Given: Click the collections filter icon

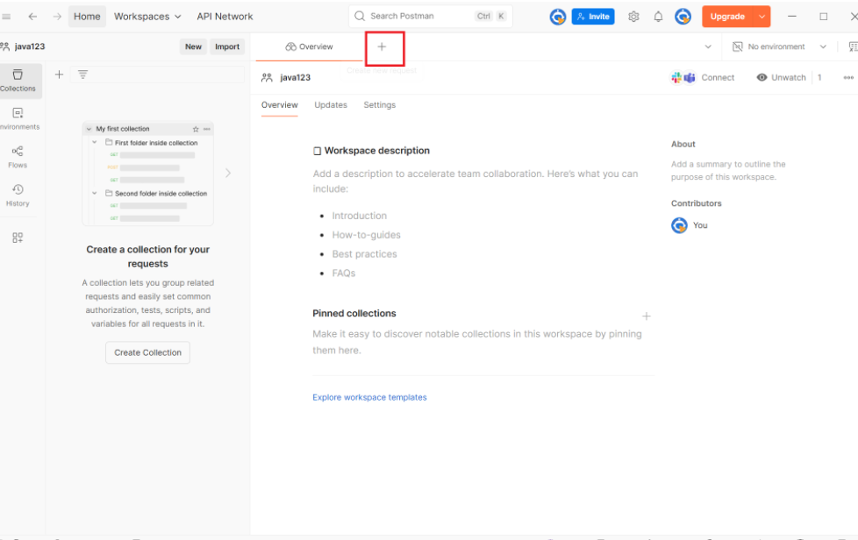Looking at the screenshot, I should (x=82, y=75).
